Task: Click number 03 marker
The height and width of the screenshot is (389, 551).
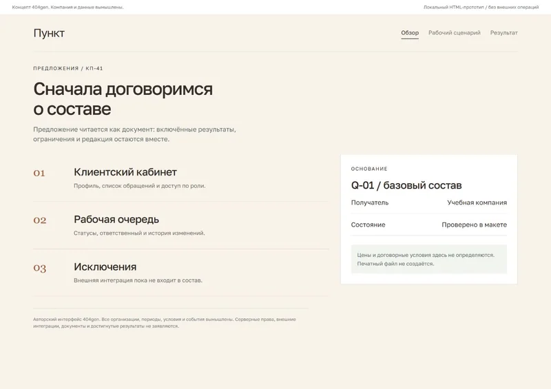Action: pyautogui.click(x=40, y=268)
